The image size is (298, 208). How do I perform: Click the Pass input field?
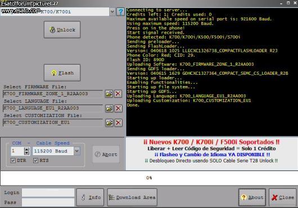(x=48, y=202)
